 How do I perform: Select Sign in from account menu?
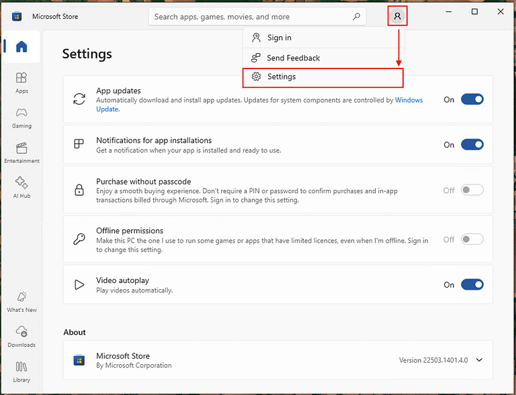[279, 38]
